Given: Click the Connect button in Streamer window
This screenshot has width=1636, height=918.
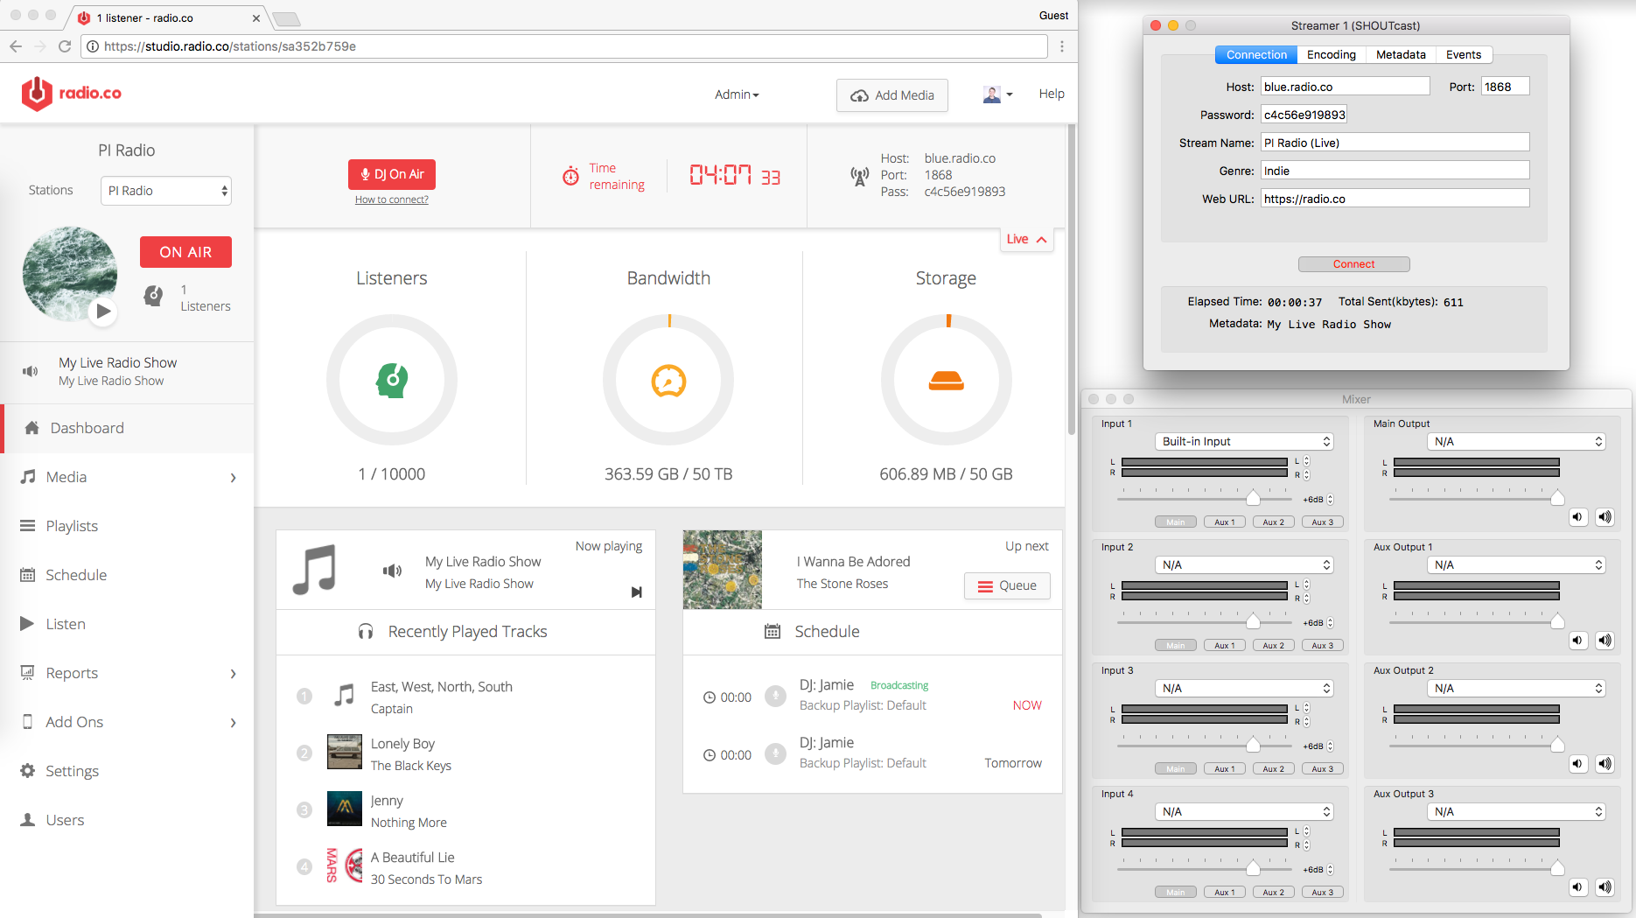Looking at the screenshot, I should pyautogui.click(x=1353, y=264).
